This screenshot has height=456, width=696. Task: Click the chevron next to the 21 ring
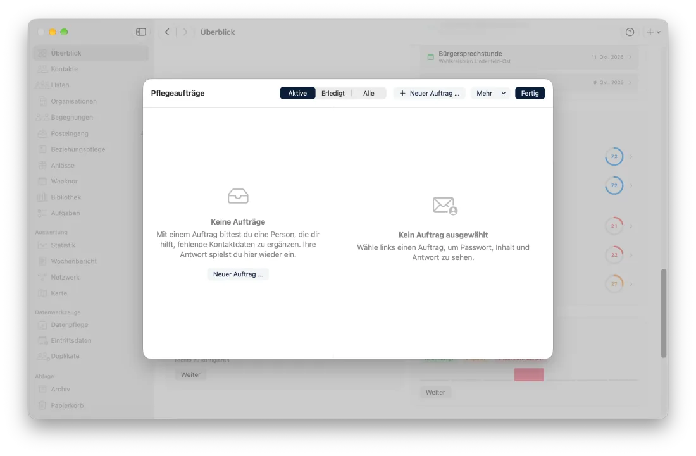631,226
